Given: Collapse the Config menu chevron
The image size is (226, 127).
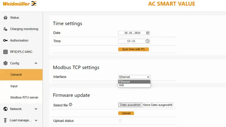Looking at the screenshot, I should point(36,63).
